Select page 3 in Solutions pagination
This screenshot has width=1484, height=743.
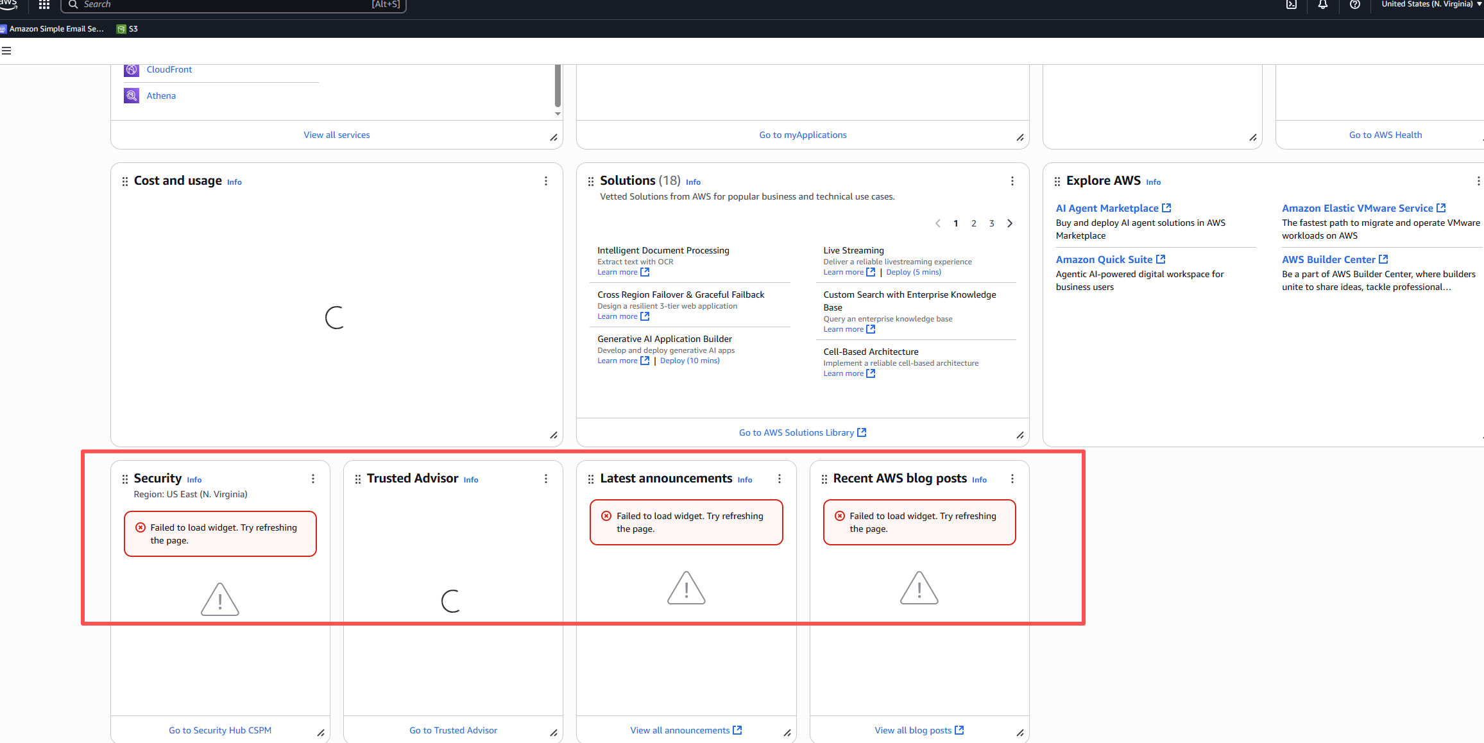(992, 223)
